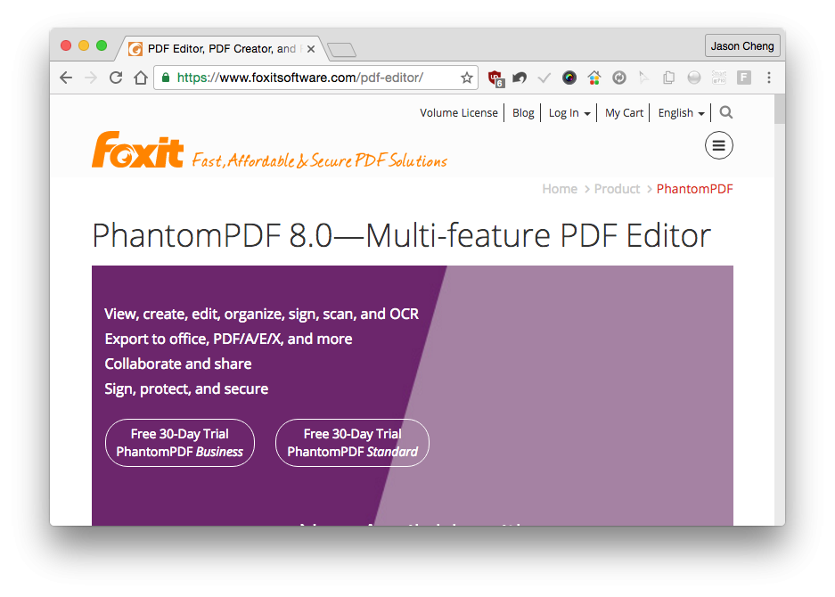Close the PDF Editor tab
The width and height of the screenshot is (835, 597).
[311, 49]
